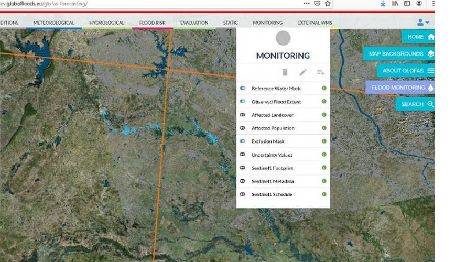Click the browser downloads arrow icon

pos(383,3)
